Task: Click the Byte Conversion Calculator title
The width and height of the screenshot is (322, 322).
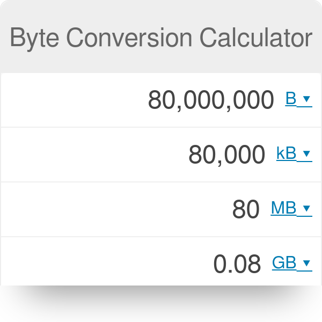Action: tap(161, 38)
